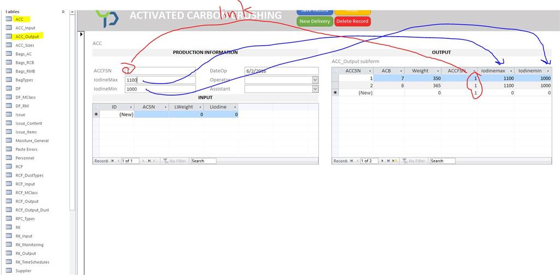The image size is (560, 275).
Task: Select ACB cell with value 8
Action: (x=389, y=86)
